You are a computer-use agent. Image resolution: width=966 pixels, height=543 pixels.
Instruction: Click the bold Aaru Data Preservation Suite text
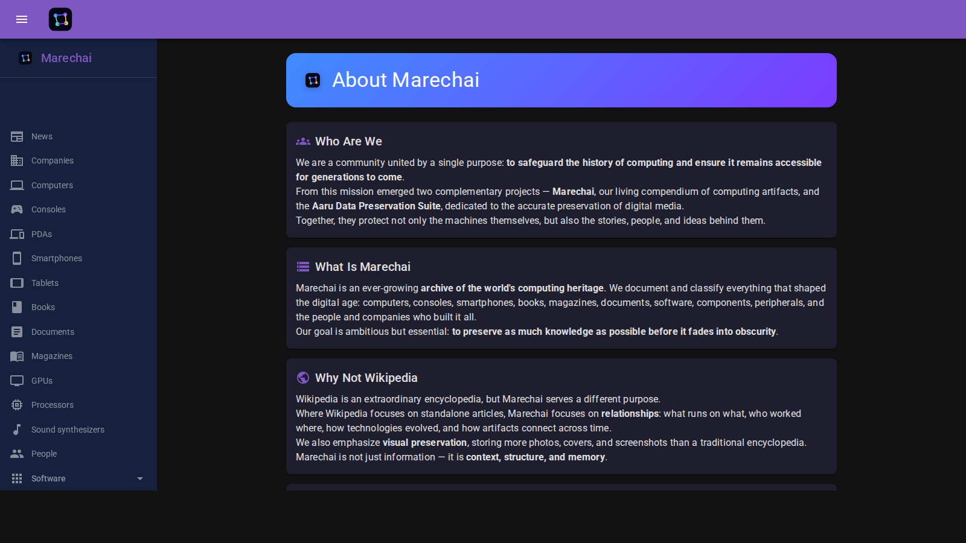point(376,206)
